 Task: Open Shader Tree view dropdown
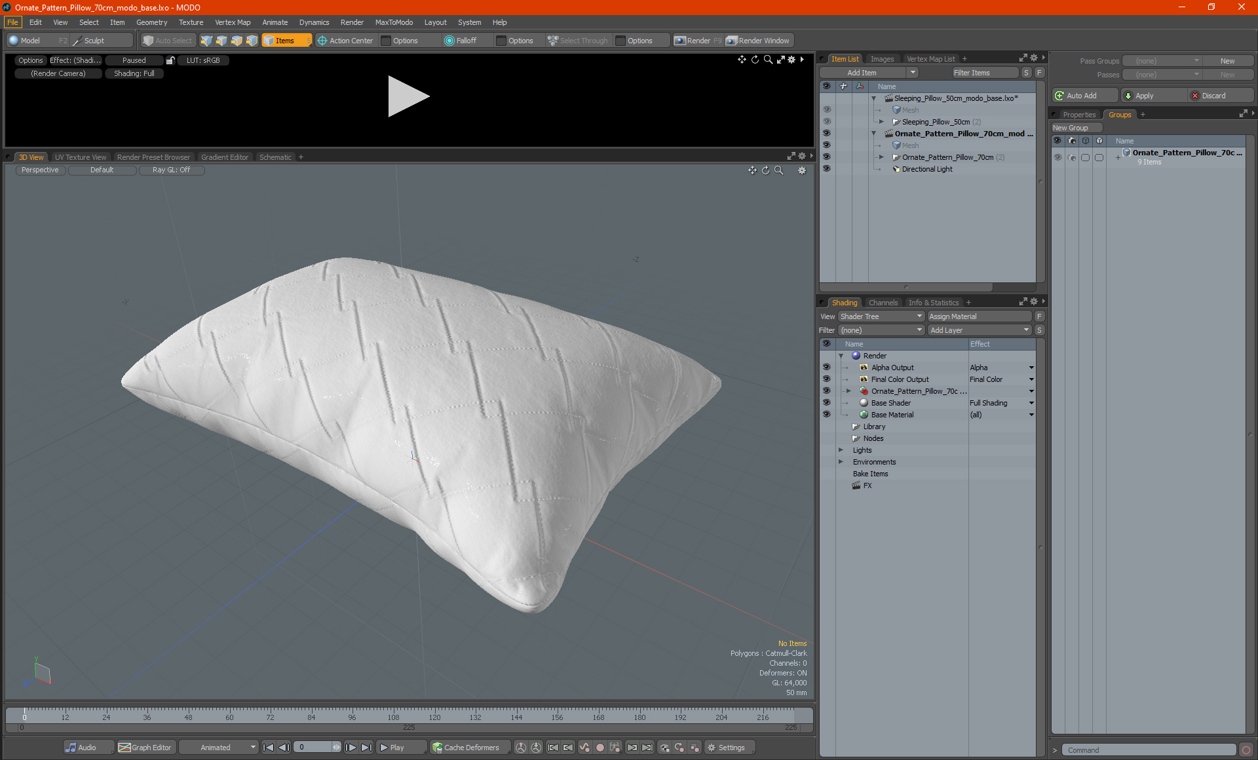pyautogui.click(x=881, y=316)
